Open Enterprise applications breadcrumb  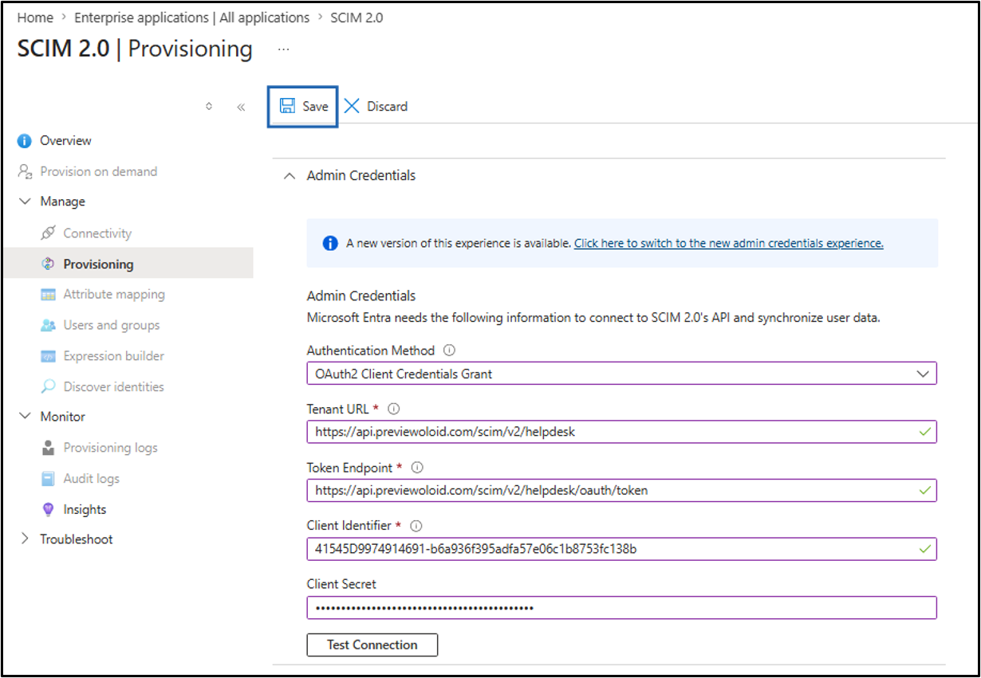192,18
